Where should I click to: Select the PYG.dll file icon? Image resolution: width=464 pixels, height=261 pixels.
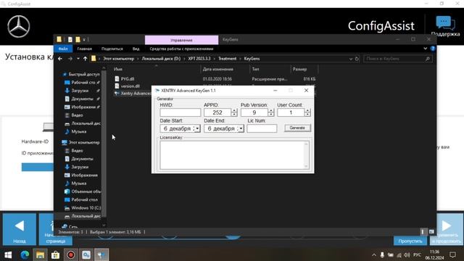117,79
